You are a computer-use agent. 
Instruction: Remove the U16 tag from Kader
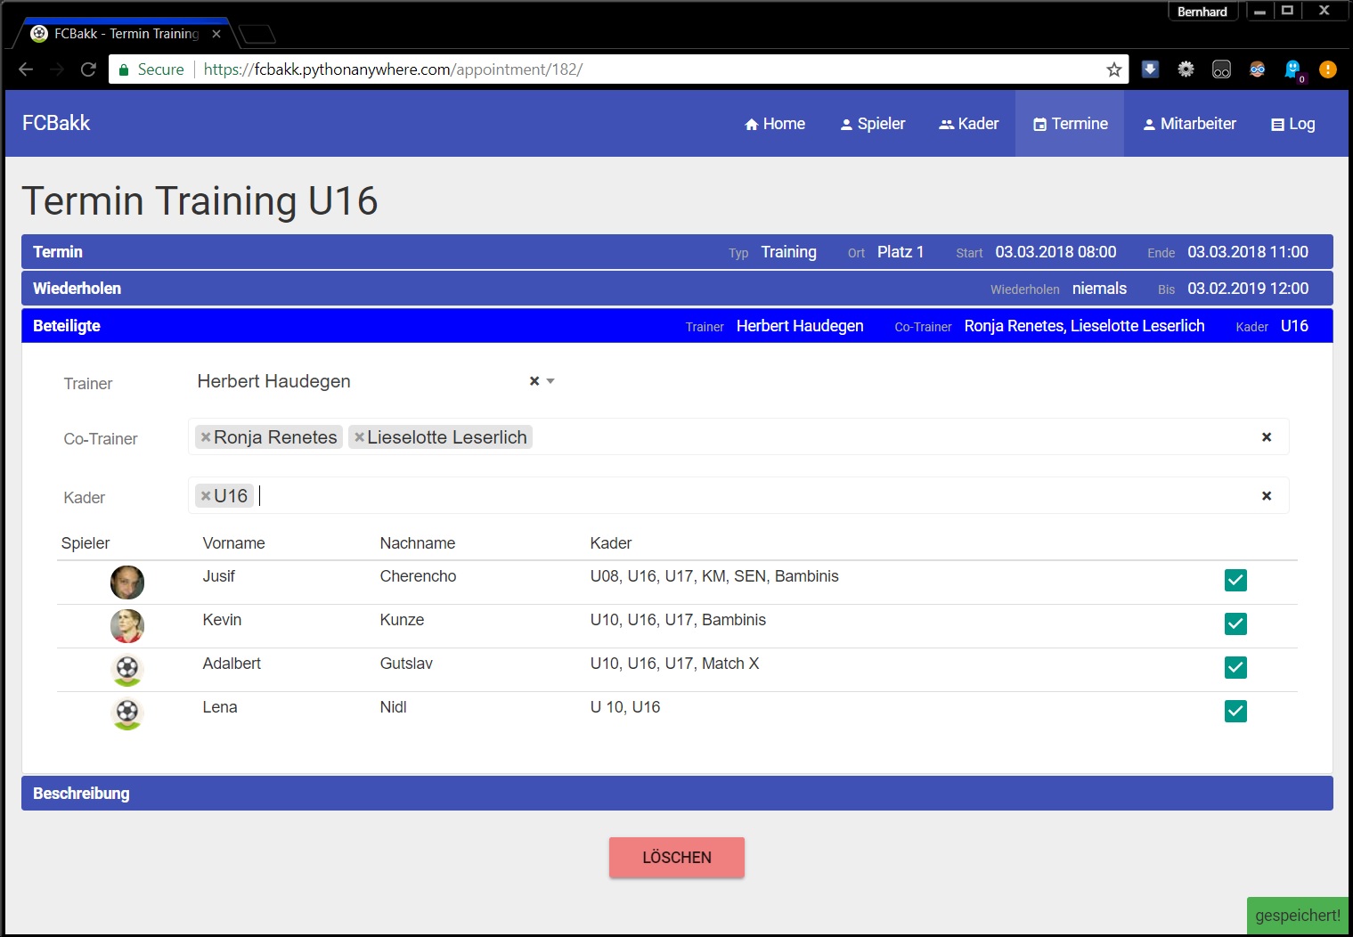[206, 496]
